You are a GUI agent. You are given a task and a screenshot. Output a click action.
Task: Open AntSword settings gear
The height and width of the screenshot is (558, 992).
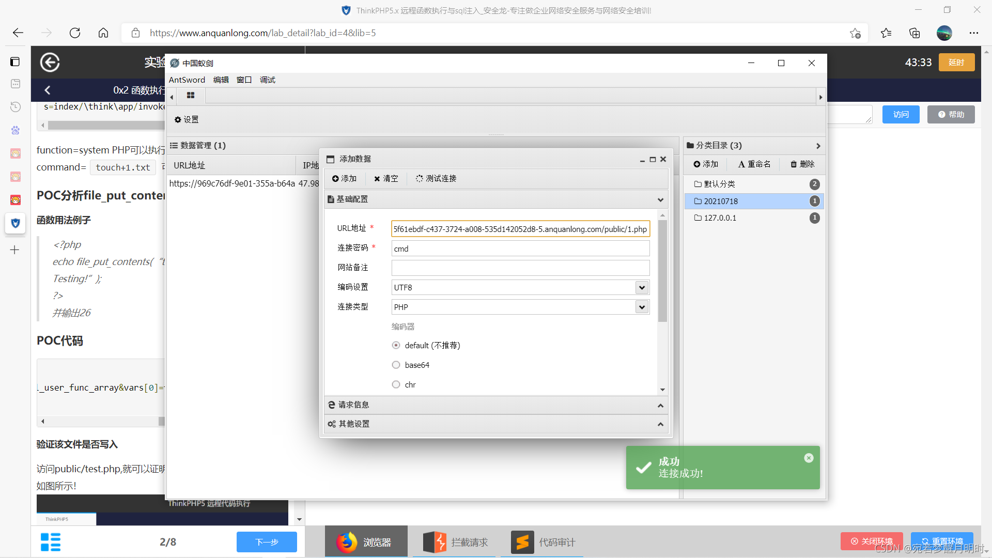pos(187,119)
